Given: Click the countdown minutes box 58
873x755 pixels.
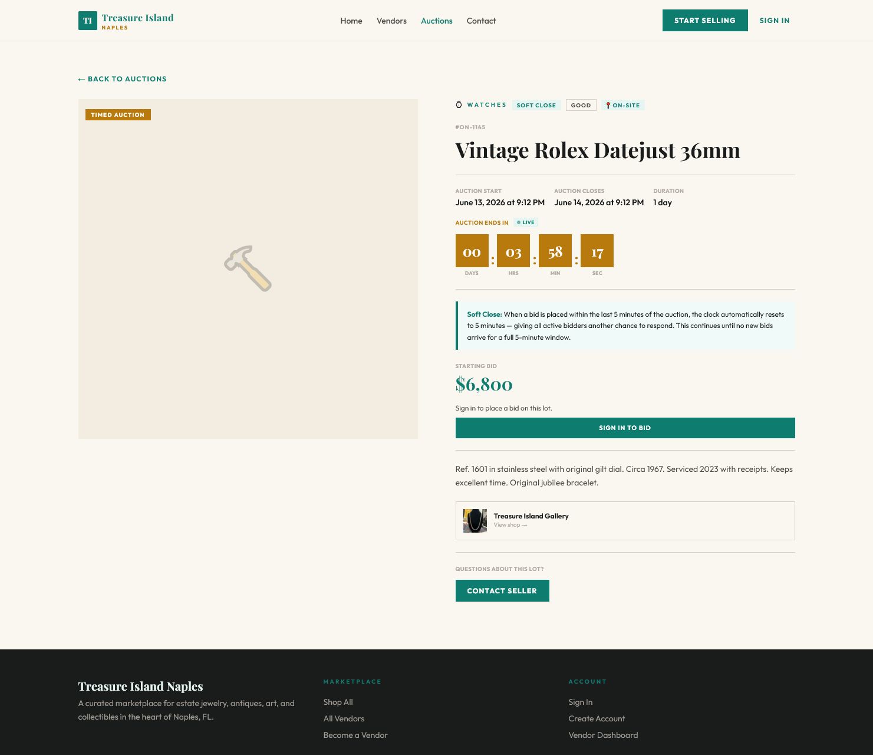Looking at the screenshot, I should 555,251.
